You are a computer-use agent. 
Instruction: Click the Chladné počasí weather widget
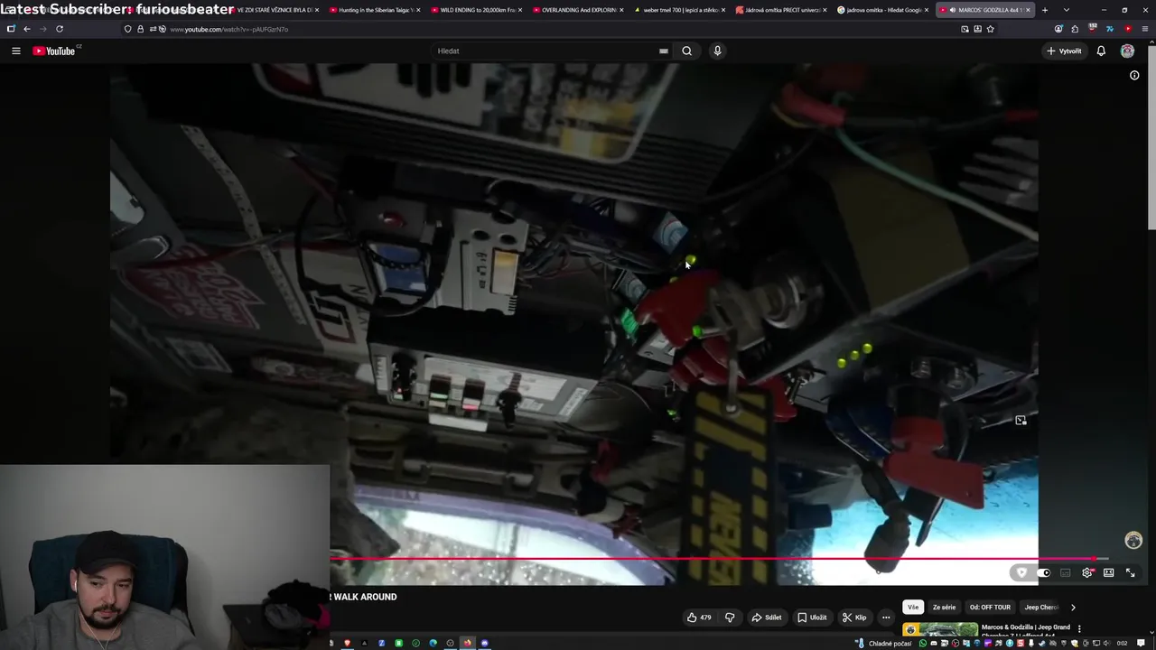(x=884, y=644)
